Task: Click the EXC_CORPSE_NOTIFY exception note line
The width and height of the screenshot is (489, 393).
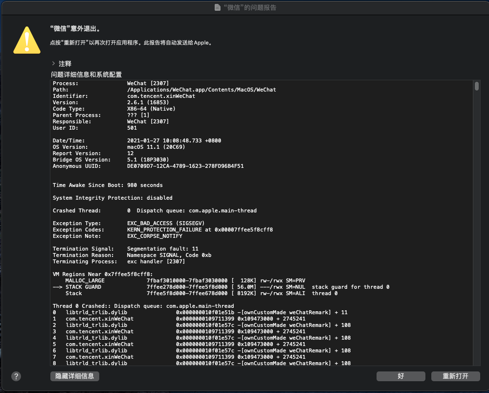Action: pos(117,236)
